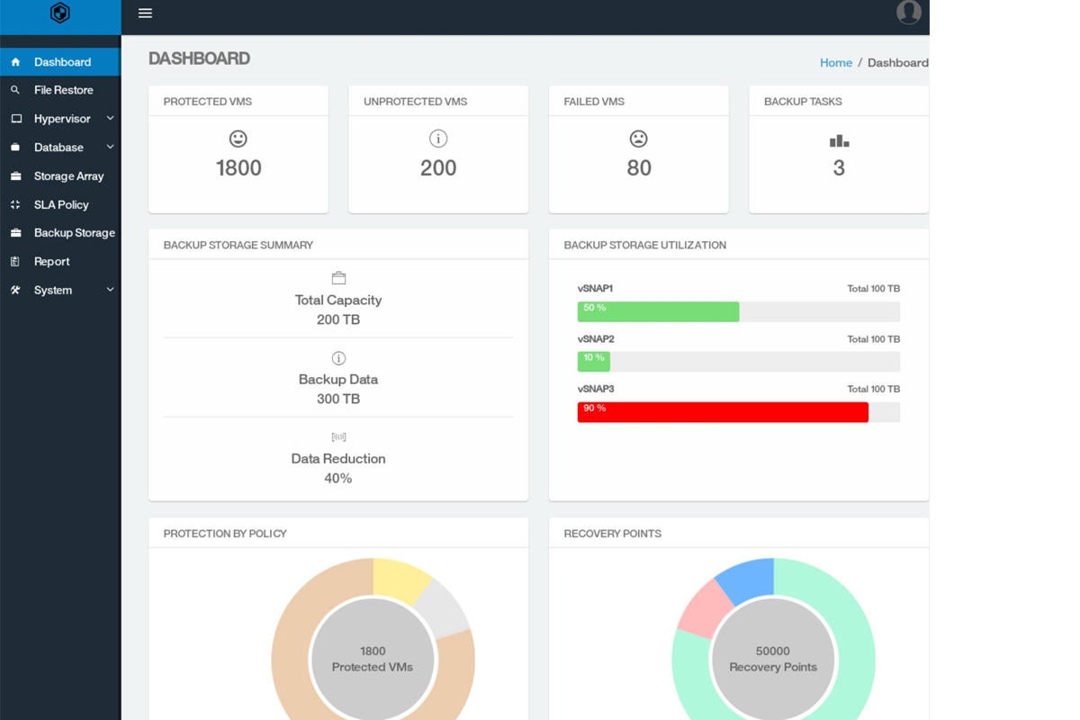Click the Recovery Points panel title
This screenshot has height=720, width=1080.
pos(613,534)
